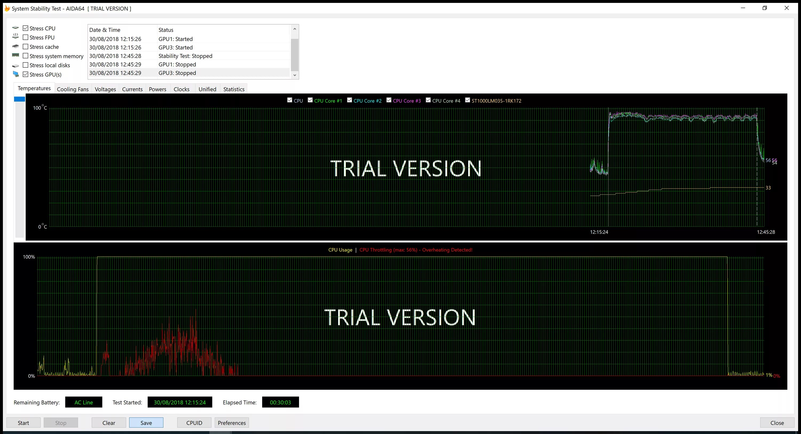801x434 pixels.
Task: Click the green RAM module icon
Action: (x=15, y=55)
